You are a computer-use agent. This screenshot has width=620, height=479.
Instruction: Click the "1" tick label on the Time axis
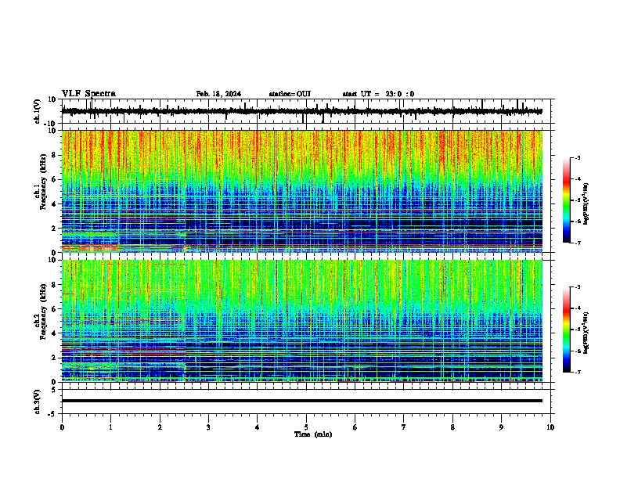(x=110, y=427)
